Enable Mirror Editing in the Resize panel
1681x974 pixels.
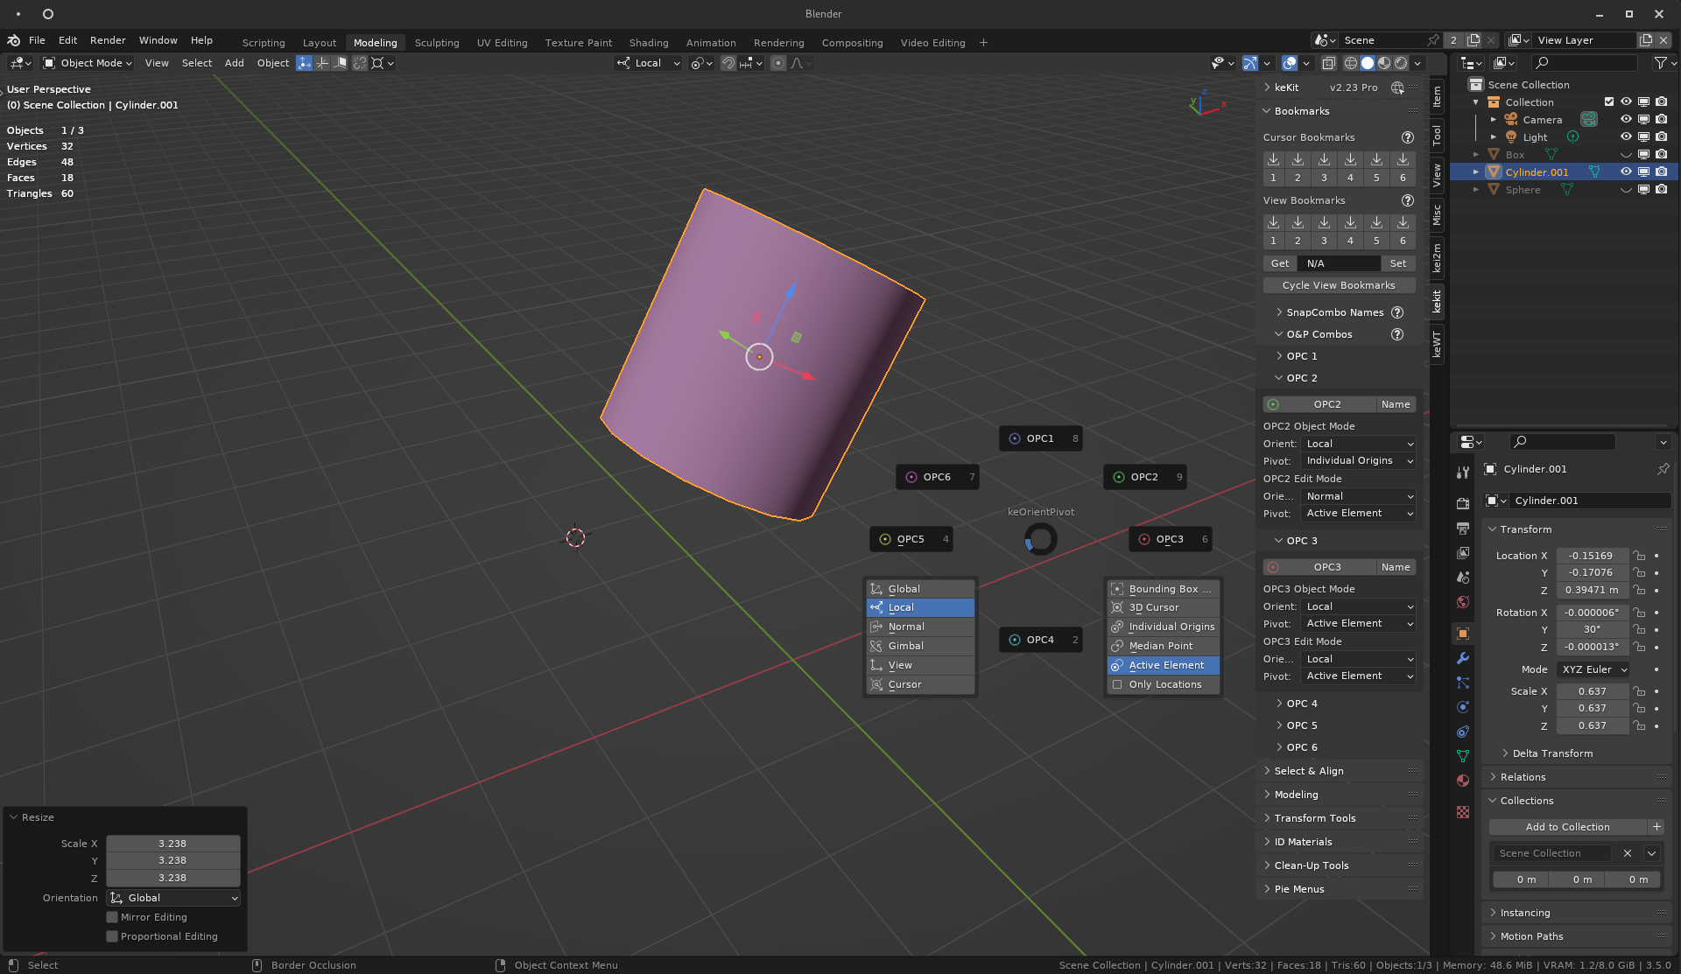coord(112,917)
